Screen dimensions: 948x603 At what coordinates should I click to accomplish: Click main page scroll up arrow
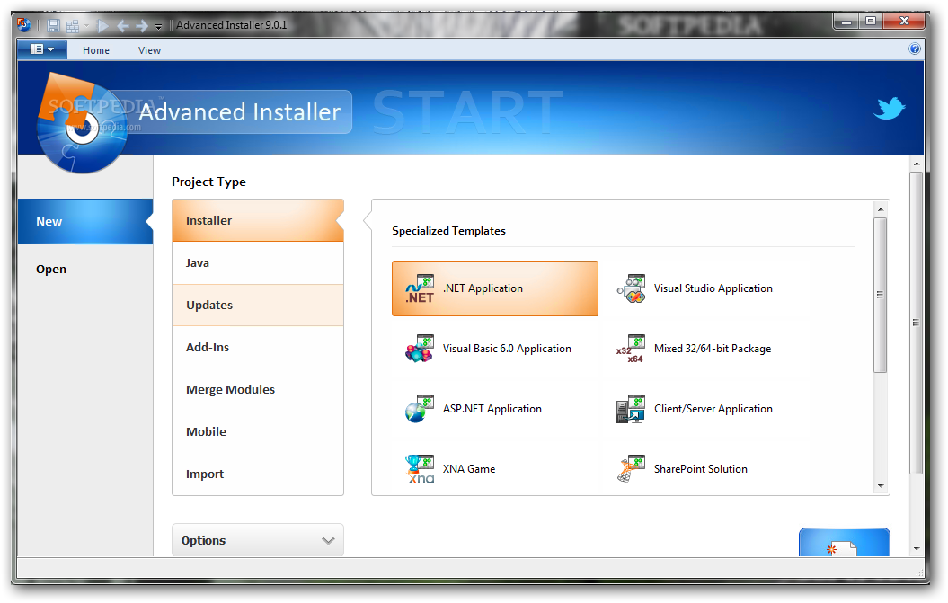[x=916, y=164]
